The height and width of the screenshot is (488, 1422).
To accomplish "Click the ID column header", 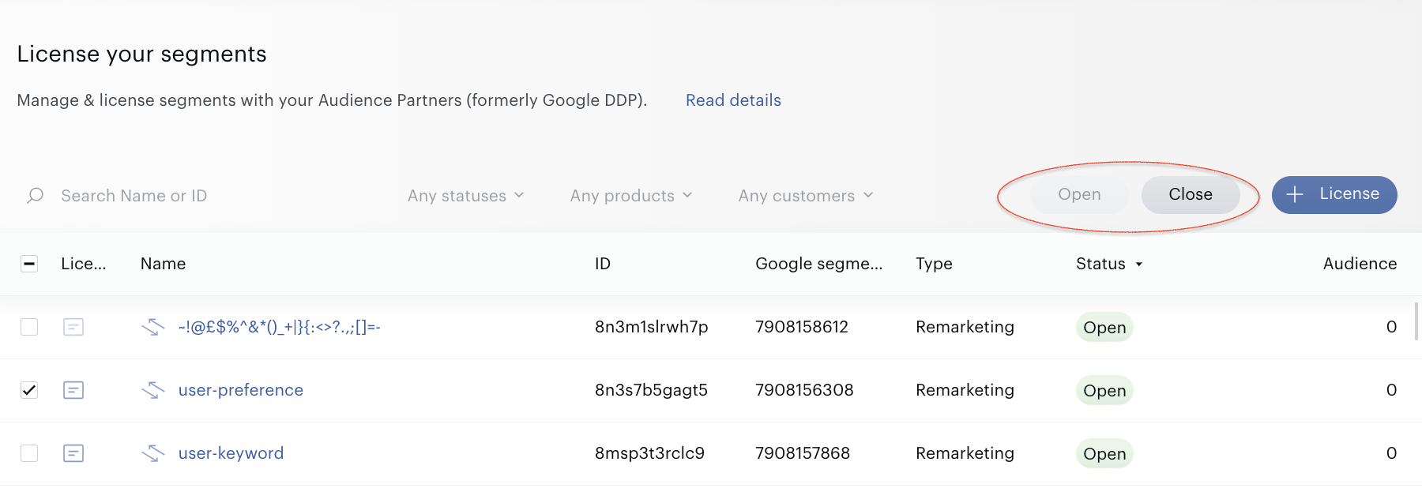I will click(x=603, y=264).
